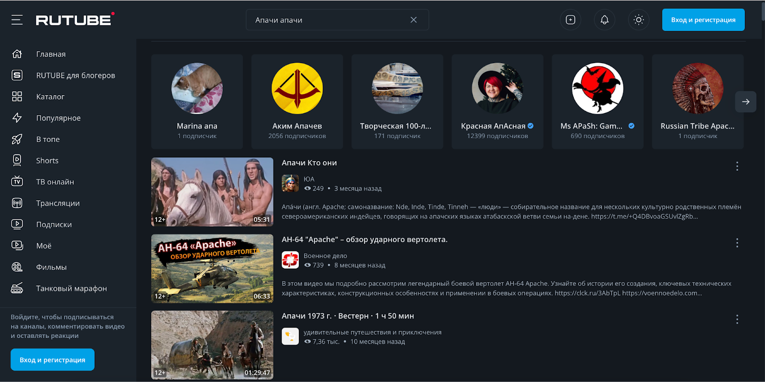The image size is (765, 382).
Task: Click the RUTUBE для блогеров S icon
Action: point(17,75)
